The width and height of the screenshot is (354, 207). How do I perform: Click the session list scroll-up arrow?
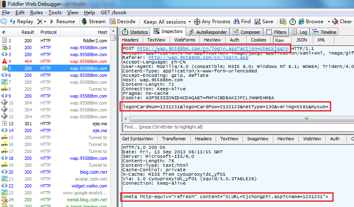click(113, 31)
